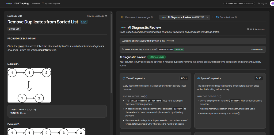Click the Re-analyze button
This screenshot has height=135, width=274.
click(257, 50)
